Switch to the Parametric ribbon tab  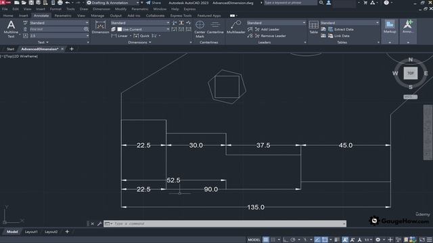tap(63, 16)
